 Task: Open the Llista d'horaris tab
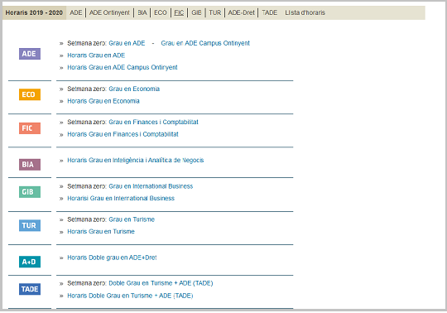click(x=305, y=12)
